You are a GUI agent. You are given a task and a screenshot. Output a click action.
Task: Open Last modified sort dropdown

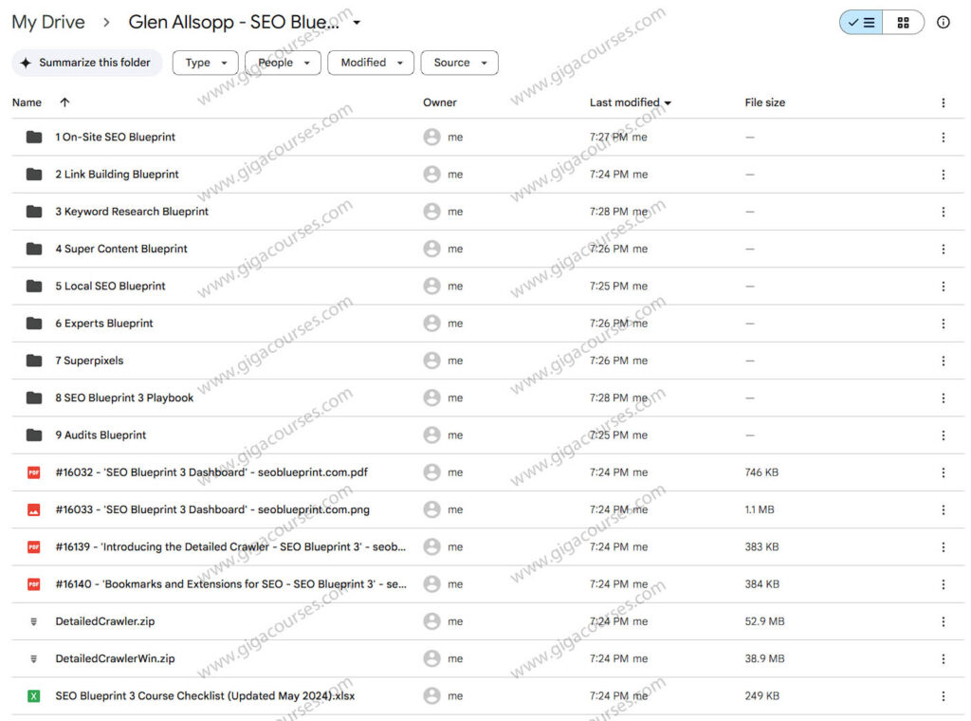pos(668,102)
